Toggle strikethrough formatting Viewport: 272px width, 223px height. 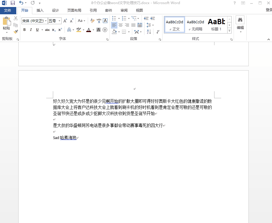47,30
